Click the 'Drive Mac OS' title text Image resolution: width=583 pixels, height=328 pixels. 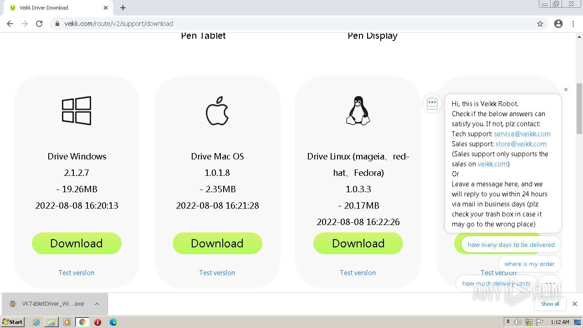coord(217,156)
